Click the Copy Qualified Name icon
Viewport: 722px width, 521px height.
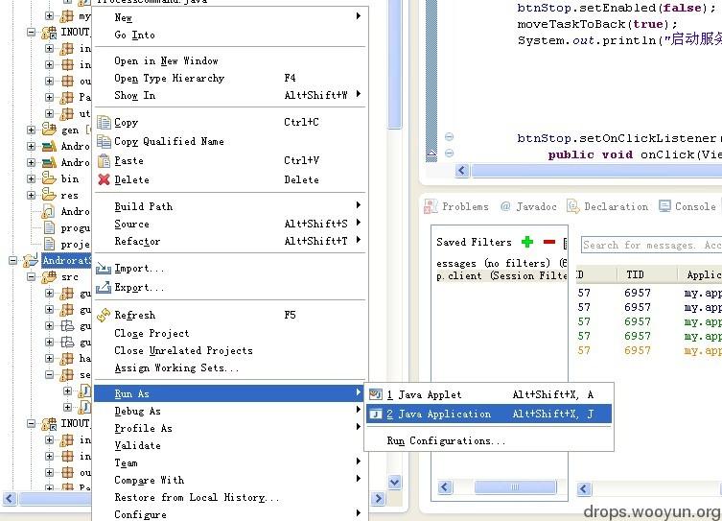click(x=105, y=141)
